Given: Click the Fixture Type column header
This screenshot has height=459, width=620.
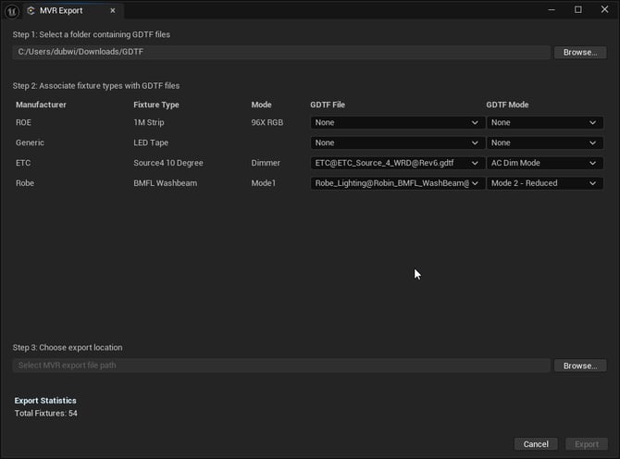Looking at the screenshot, I should 156,105.
